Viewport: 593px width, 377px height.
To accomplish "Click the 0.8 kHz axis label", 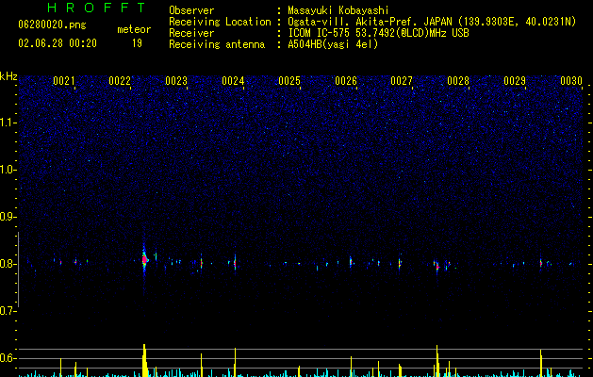I will coord(8,264).
